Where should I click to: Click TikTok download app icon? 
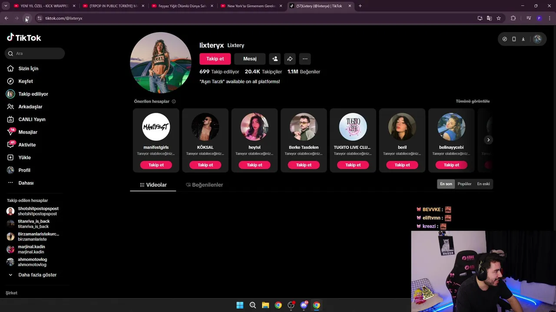tap(523, 39)
